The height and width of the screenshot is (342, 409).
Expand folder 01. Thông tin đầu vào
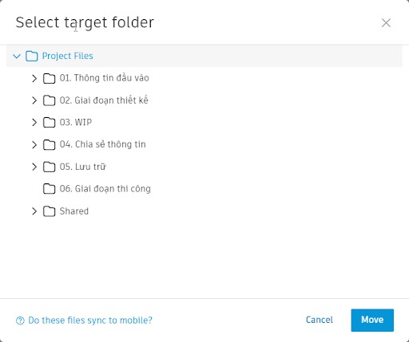34,78
